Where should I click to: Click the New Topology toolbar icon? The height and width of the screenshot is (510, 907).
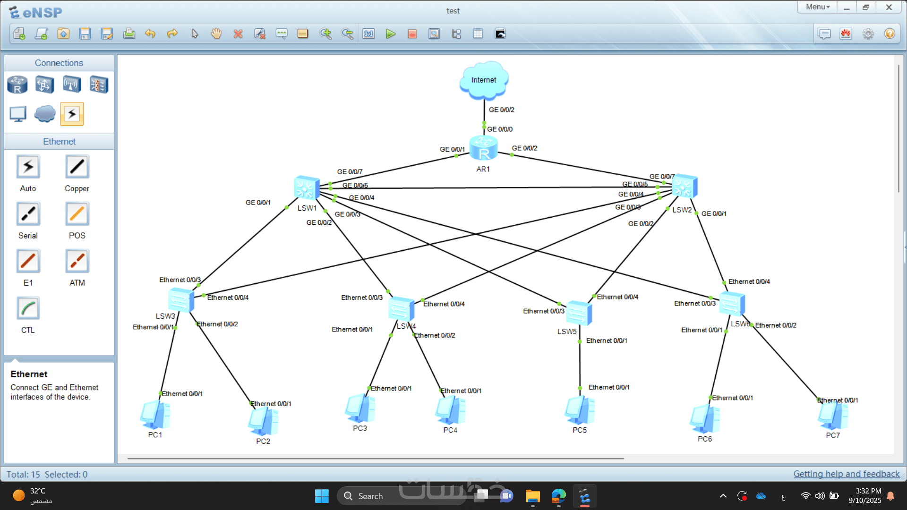click(19, 34)
